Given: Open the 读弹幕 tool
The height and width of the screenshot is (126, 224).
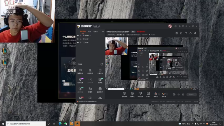Looking at the screenshot, I should 100,81.
